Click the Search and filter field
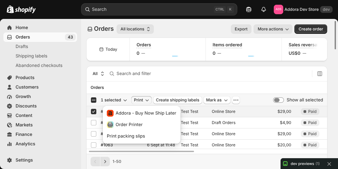This screenshot has height=169, width=338. pos(209,74)
